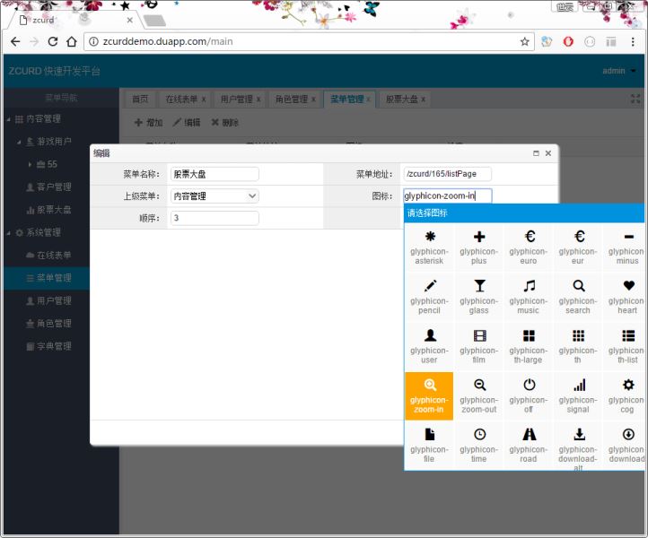Viewport: 648px width, 538px height.
Task: Switch to the 首页 tab
Action: [140, 100]
